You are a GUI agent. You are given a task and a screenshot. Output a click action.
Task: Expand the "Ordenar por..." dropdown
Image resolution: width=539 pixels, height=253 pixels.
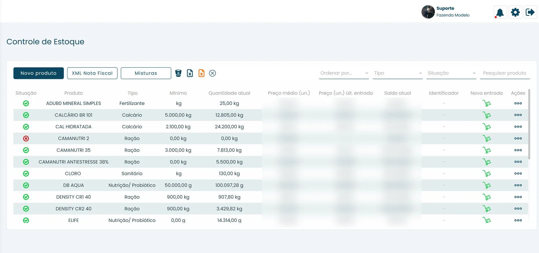coord(344,73)
